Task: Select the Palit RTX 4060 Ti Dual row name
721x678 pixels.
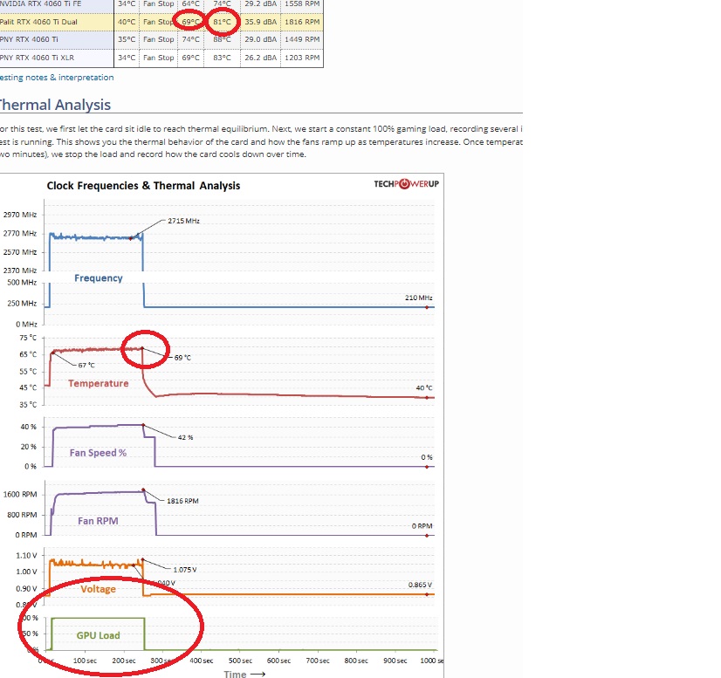Action: pos(38,22)
